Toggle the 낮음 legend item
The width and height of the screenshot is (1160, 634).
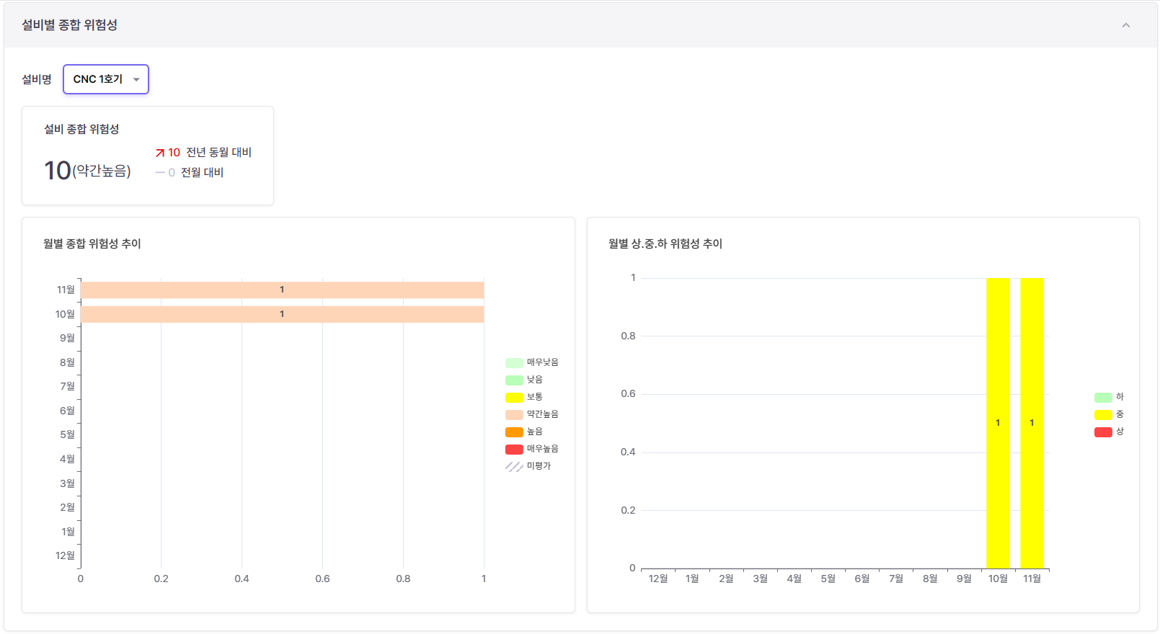pos(514,380)
